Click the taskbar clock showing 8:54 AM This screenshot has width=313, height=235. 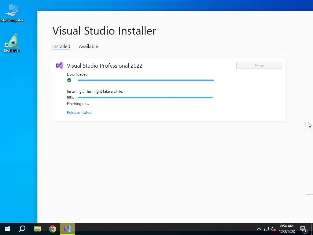(287, 229)
